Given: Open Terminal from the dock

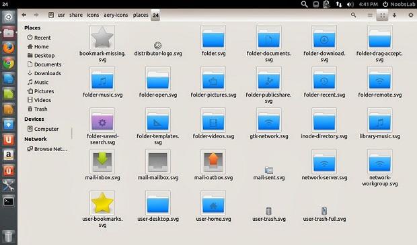Looking at the screenshot, I should point(9,201).
